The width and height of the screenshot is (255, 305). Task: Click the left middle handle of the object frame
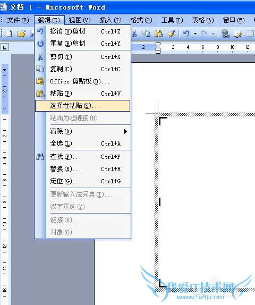point(160,202)
